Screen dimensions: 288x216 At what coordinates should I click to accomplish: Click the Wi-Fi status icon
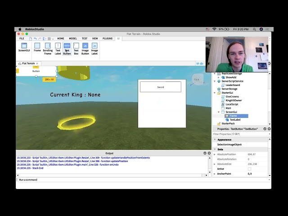214,29
